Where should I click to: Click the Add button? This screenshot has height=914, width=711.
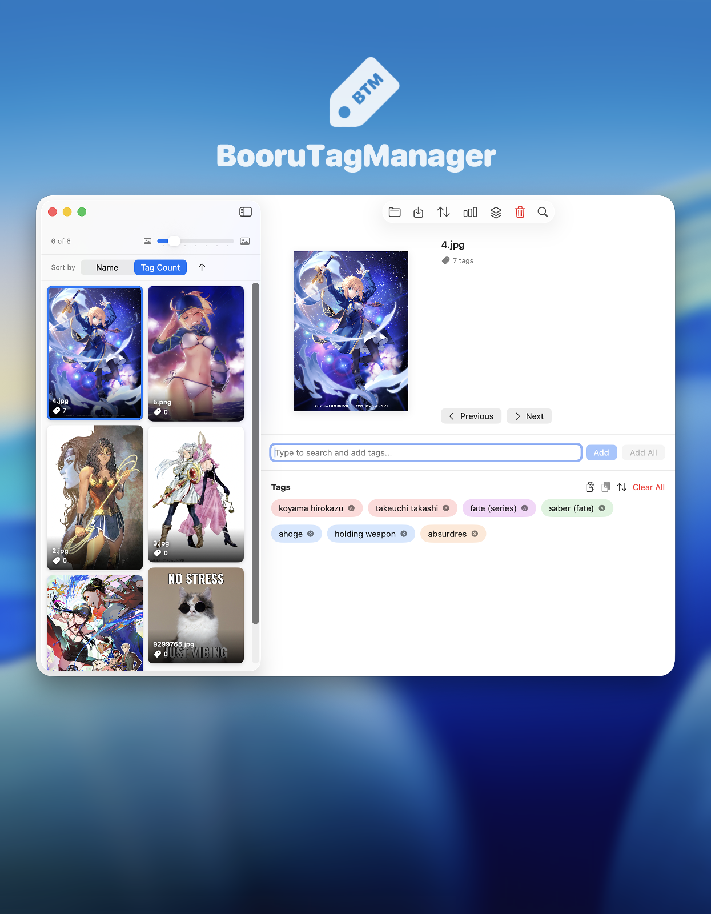coord(601,452)
